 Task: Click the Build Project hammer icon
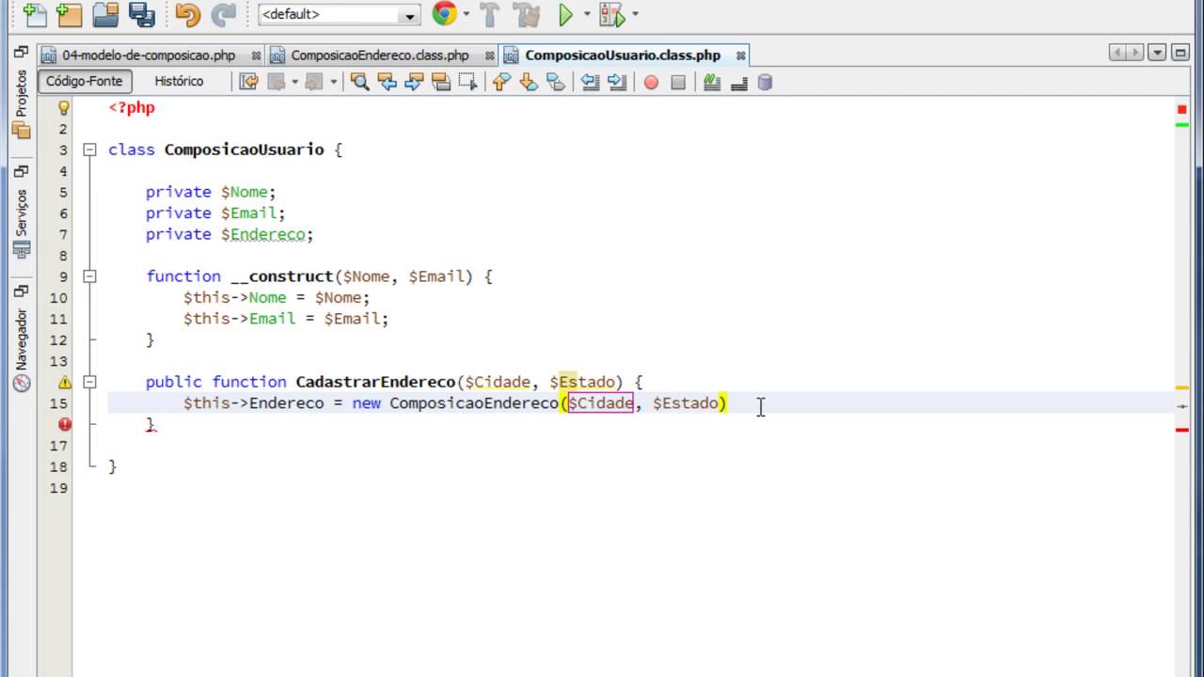[489, 14]
